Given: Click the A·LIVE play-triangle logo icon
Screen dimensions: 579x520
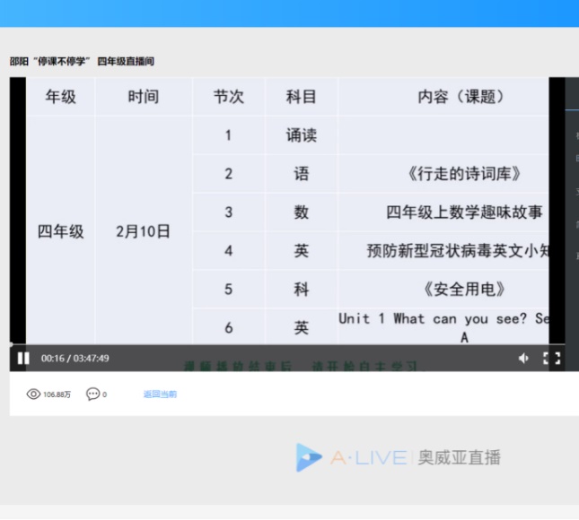Looking at the screenshot, I should pos(309,457).
